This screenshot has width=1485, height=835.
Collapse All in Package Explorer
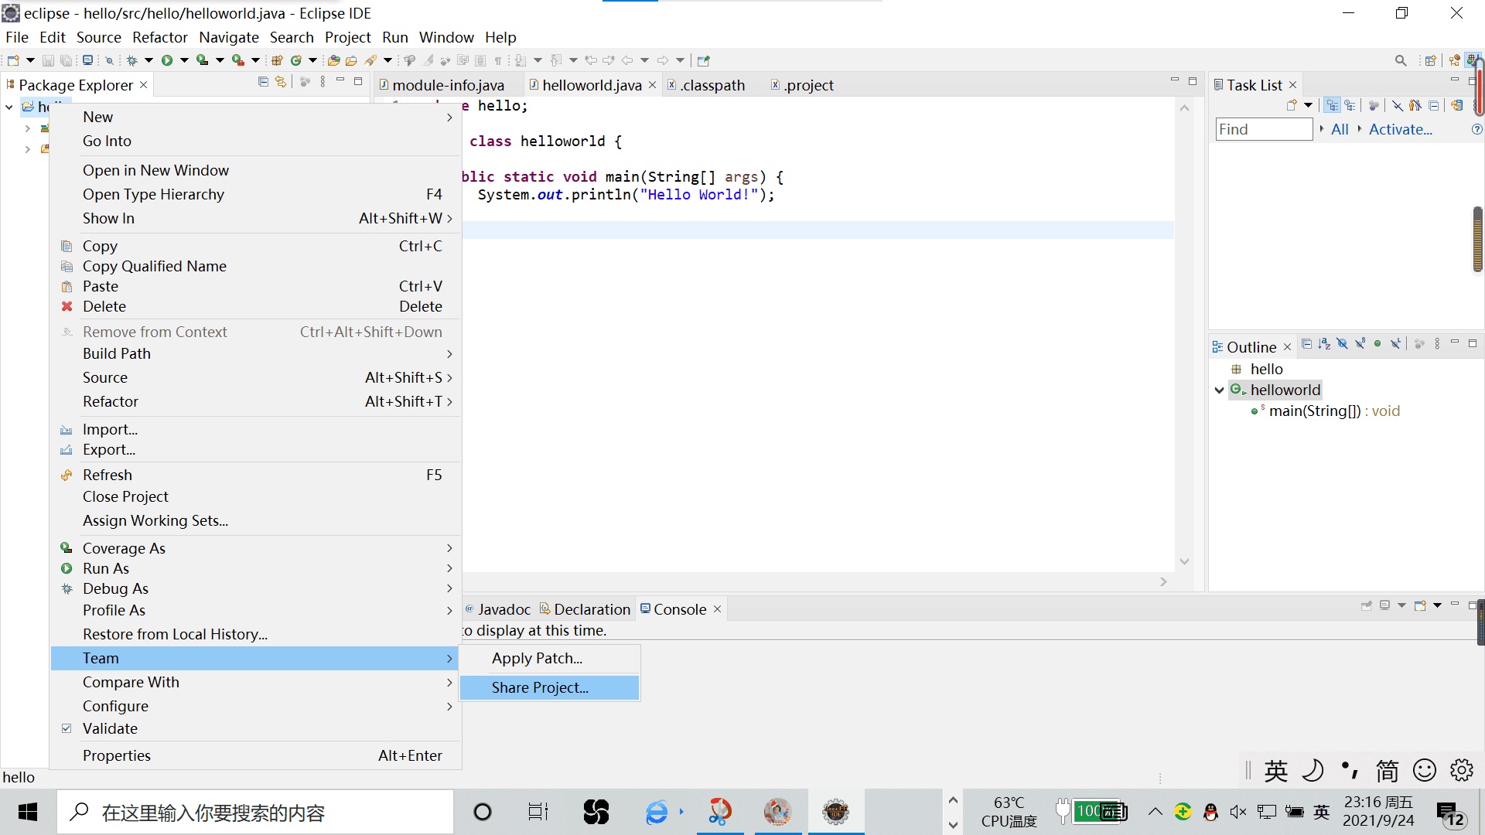pyautogui.click(x=263, y=82)
